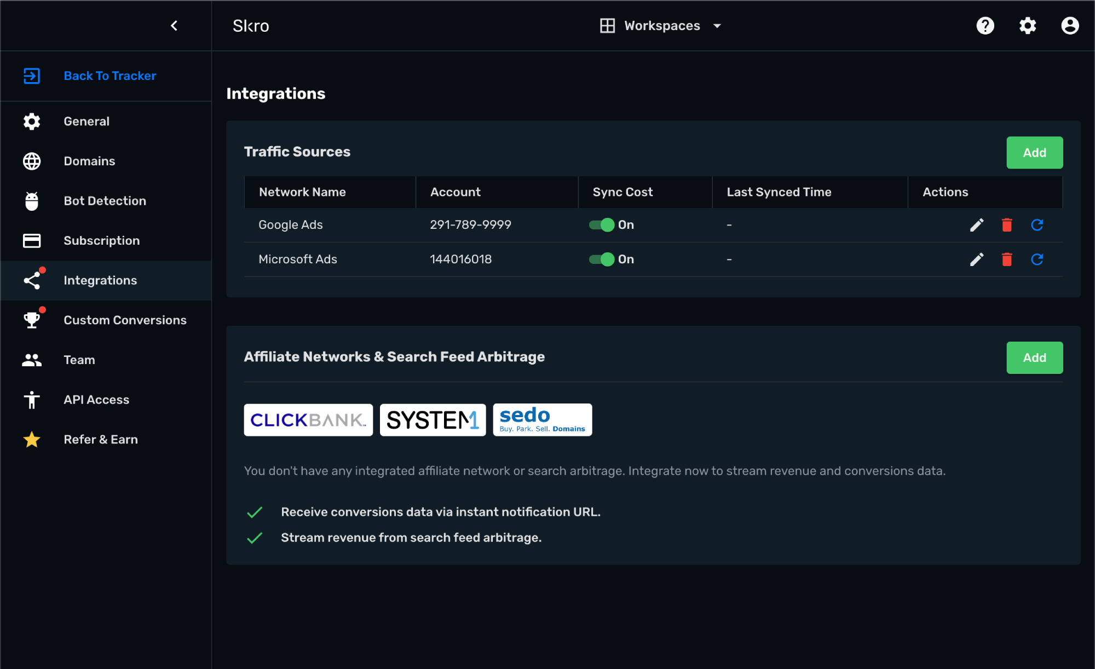
Task: Toggle Sync Cost for Microsoft Ads
Action: [x=601, y=259]
